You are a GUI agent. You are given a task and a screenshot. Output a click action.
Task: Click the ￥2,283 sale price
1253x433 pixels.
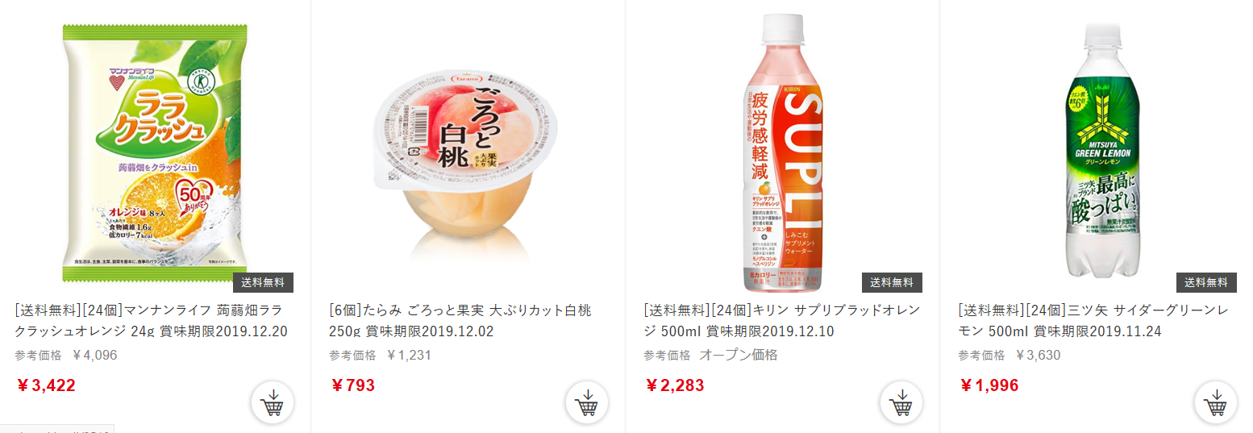[x=675, y=385]
